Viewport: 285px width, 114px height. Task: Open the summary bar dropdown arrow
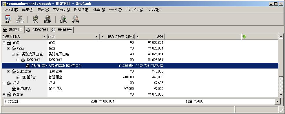pyautogui.click(x=277, y=101)
